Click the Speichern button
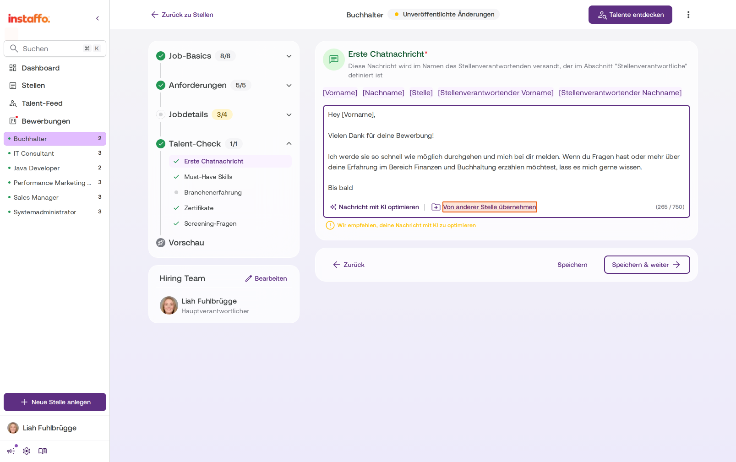 [x=572, y=265]
